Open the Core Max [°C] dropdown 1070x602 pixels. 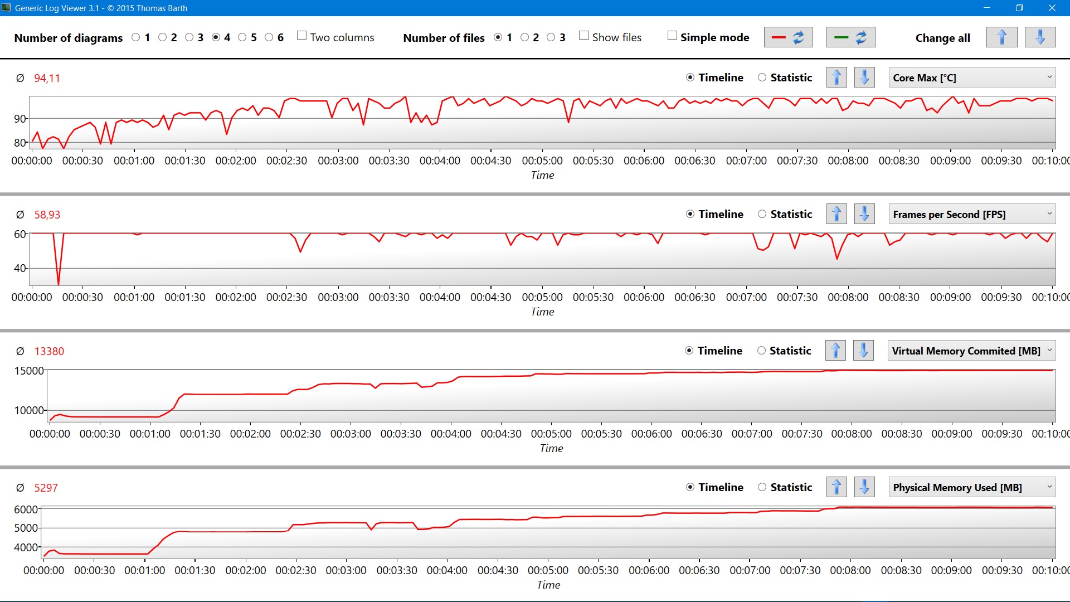[x=971, y=77]
